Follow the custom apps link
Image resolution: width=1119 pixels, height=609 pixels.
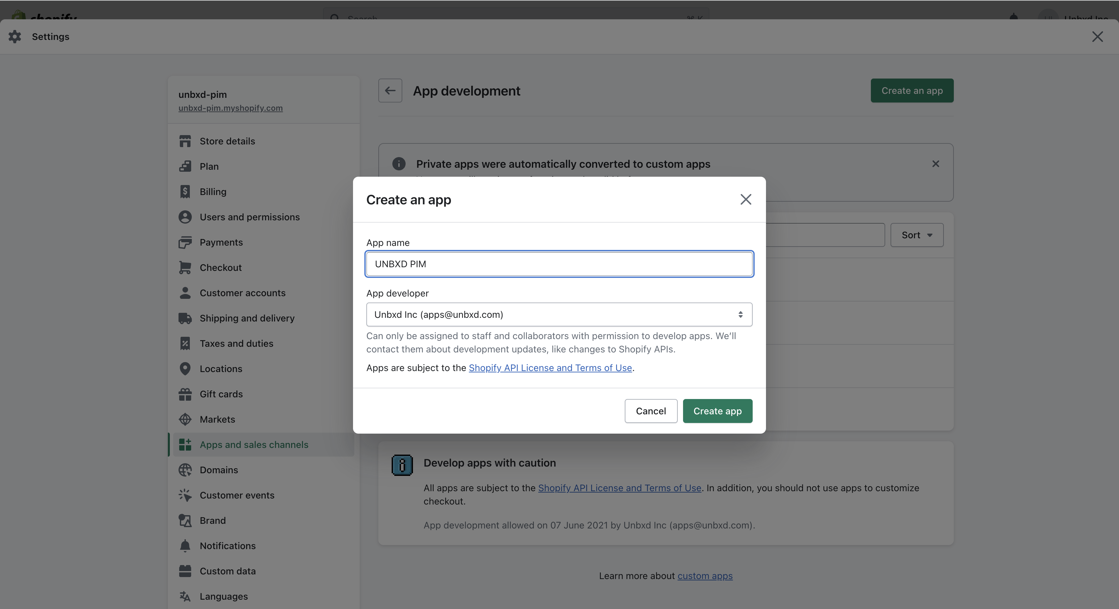coord(705,576)
